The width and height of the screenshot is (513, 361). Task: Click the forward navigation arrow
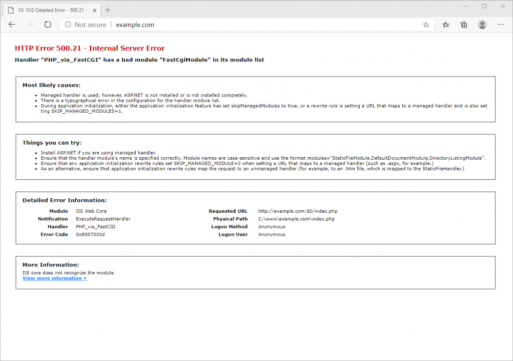click(x=30, y=25)
